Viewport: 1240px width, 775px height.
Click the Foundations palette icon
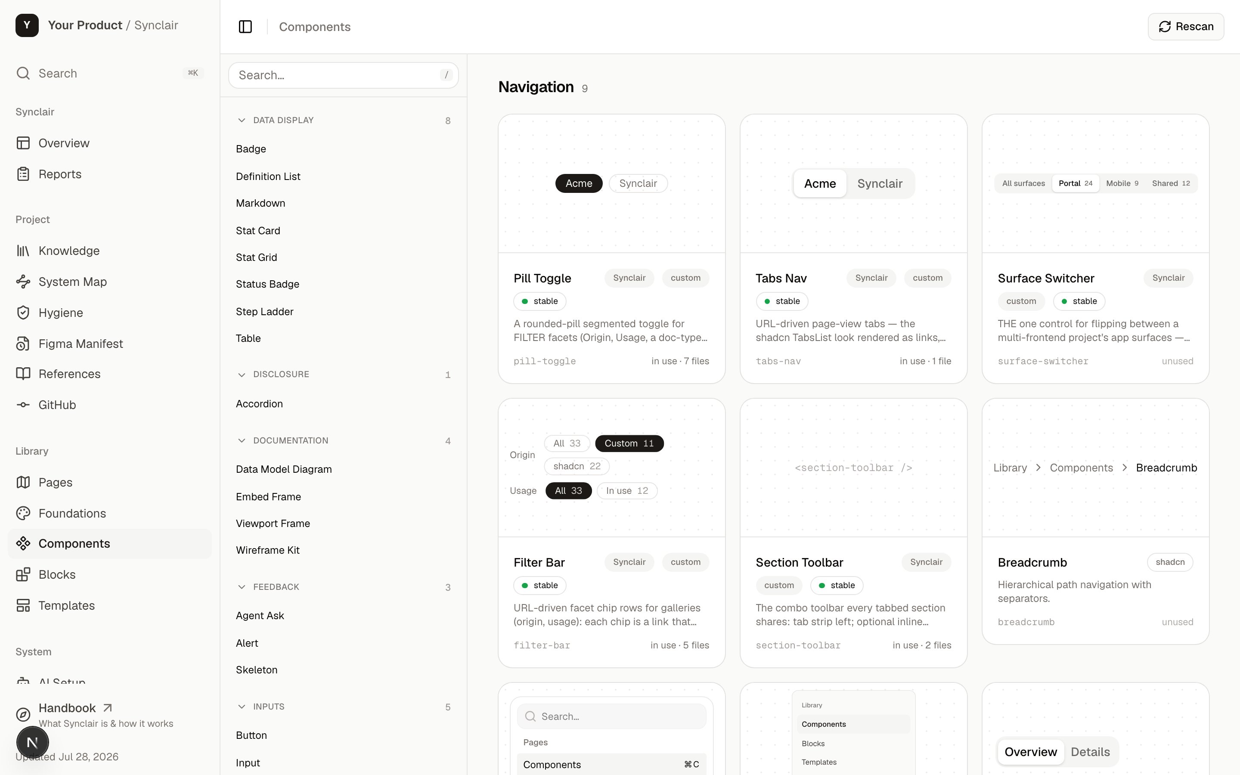23,513
